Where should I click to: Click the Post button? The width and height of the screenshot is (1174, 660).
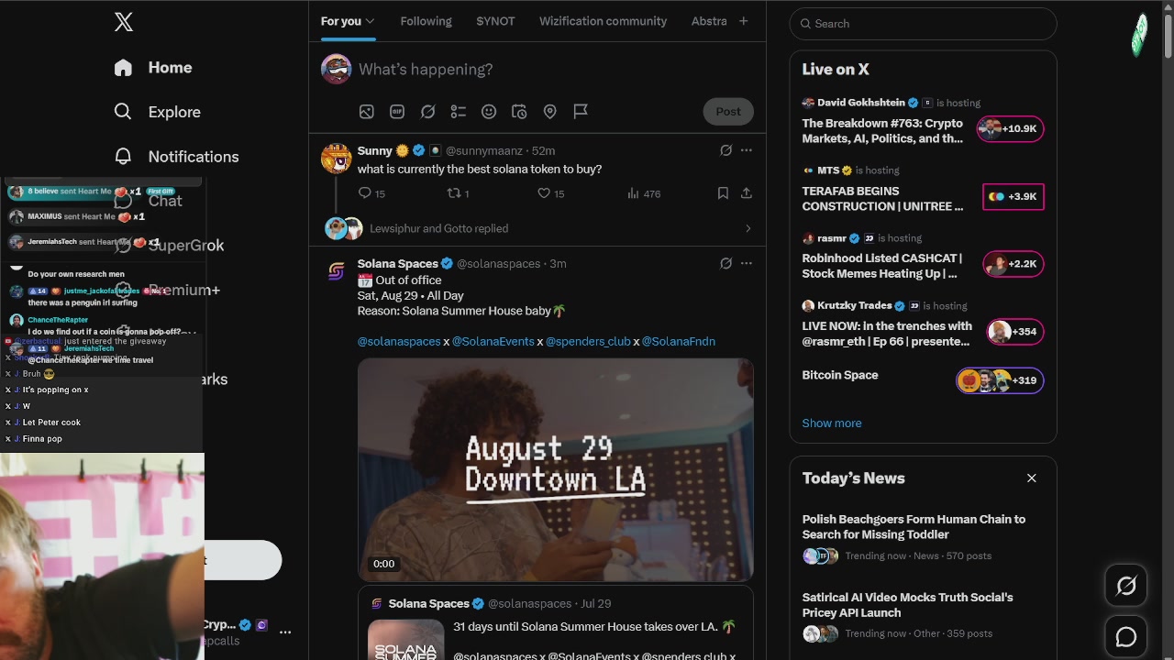click(x=728, y=112)
